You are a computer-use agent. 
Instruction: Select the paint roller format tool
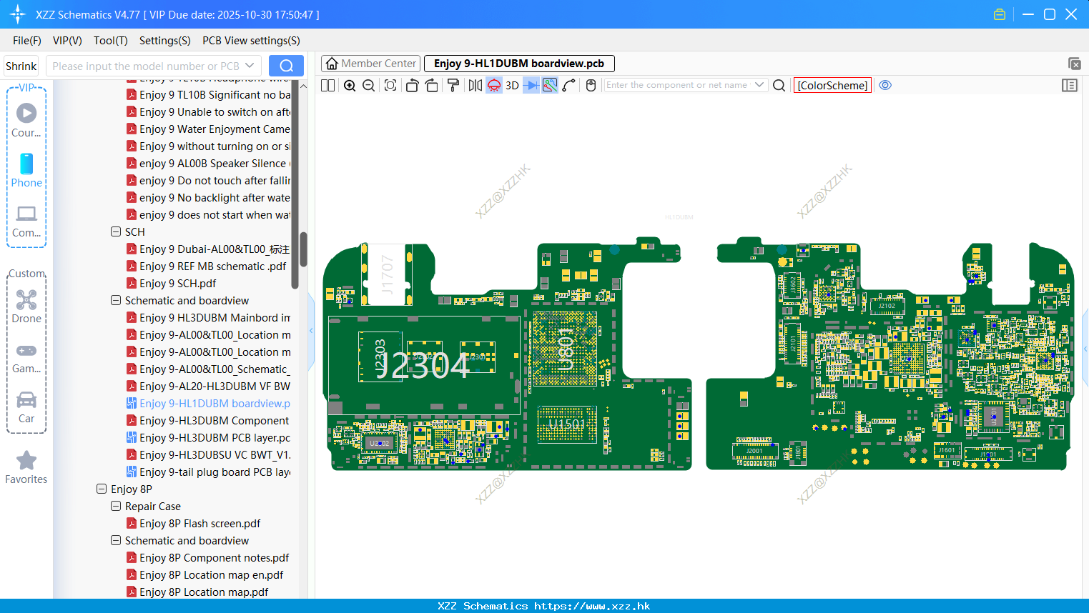click(x=453, y=86)
